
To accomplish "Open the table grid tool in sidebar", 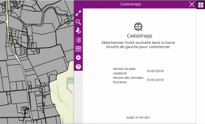I will (x=78, y=49).
